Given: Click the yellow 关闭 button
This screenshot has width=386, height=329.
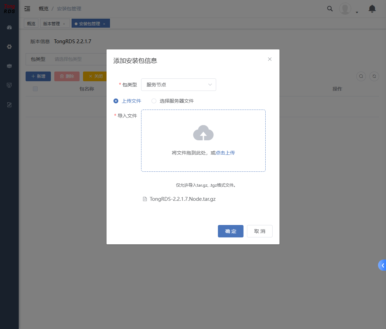Looking at the screenshot, I should pos(95,76).
